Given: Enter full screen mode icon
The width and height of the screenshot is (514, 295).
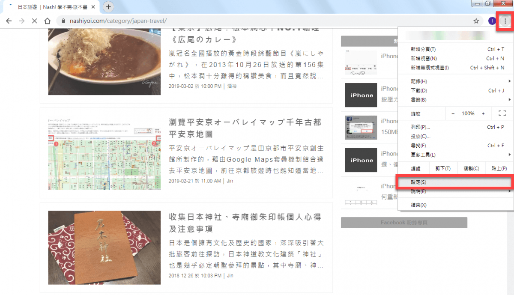Looking at the screenshot, I should [x=502, y=113].
